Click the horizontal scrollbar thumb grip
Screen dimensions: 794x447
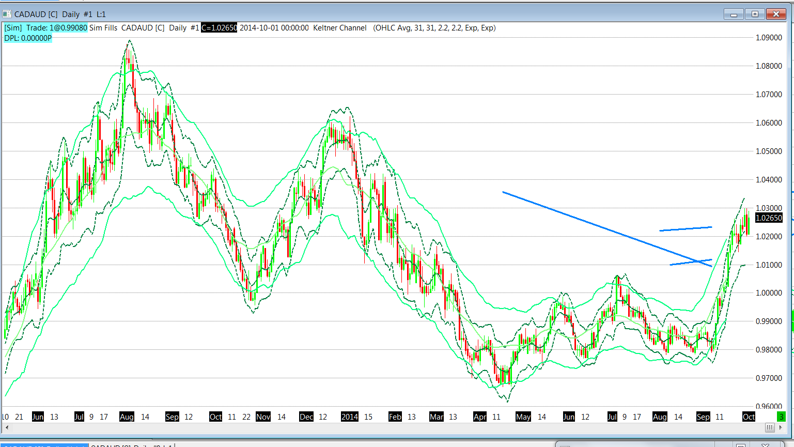coord(770,427)
